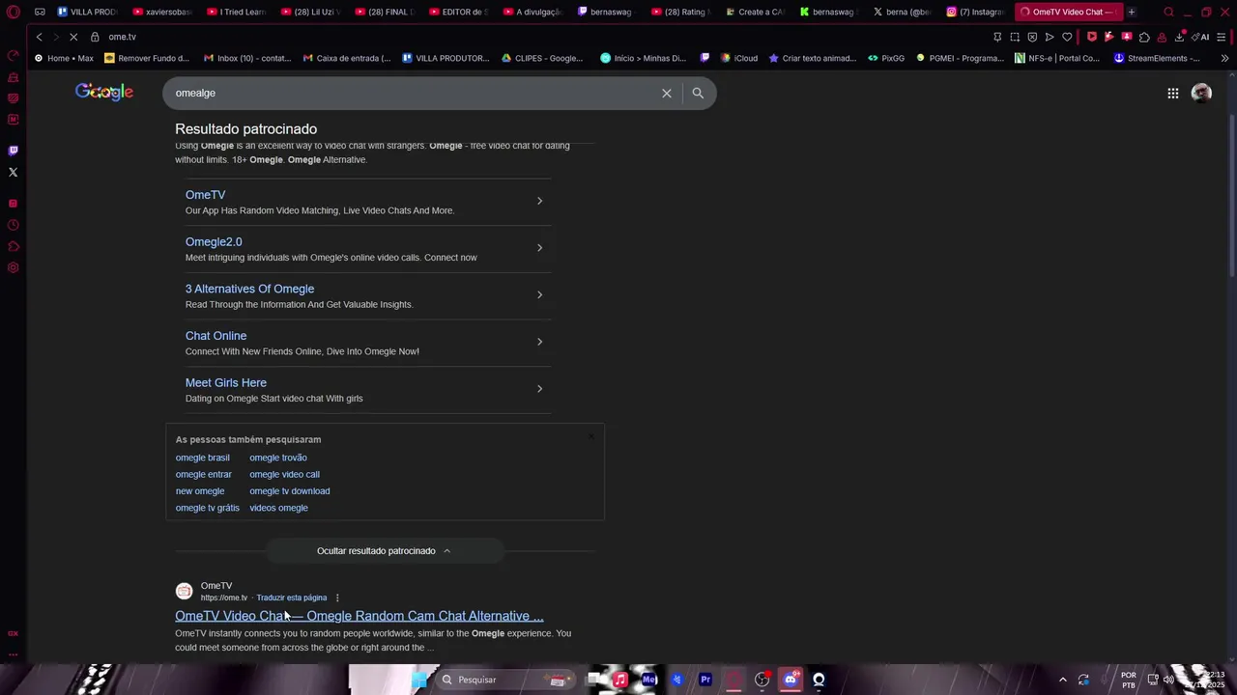
Task: Open OmeTV Video Chat result title
Action: click(x=360, y=616)
